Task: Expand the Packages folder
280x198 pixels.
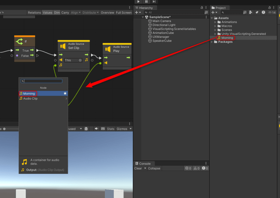Action: pyautogui.click(x=212, y=42)
